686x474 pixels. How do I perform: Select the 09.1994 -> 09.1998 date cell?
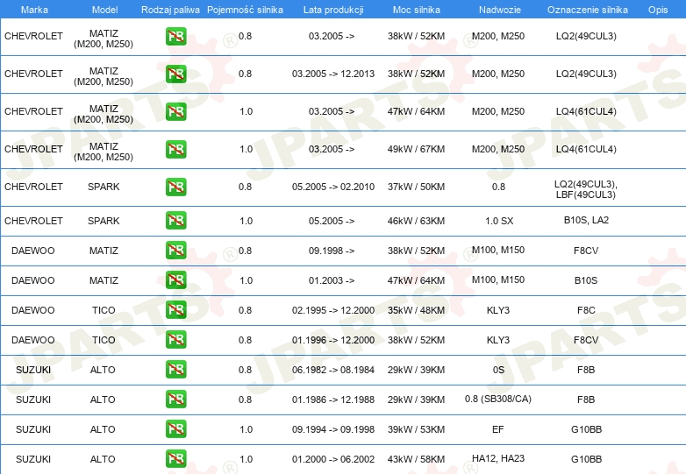[x=333, y=428]
